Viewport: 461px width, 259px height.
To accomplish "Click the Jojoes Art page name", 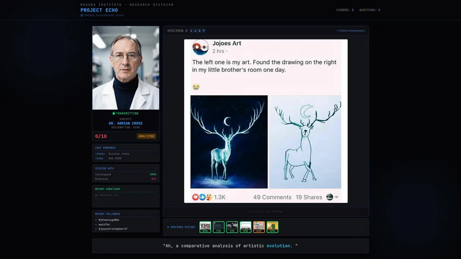I will [227, 43].
